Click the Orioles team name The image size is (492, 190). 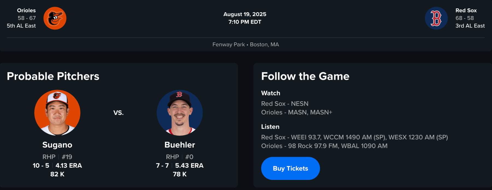coord(26,10)
